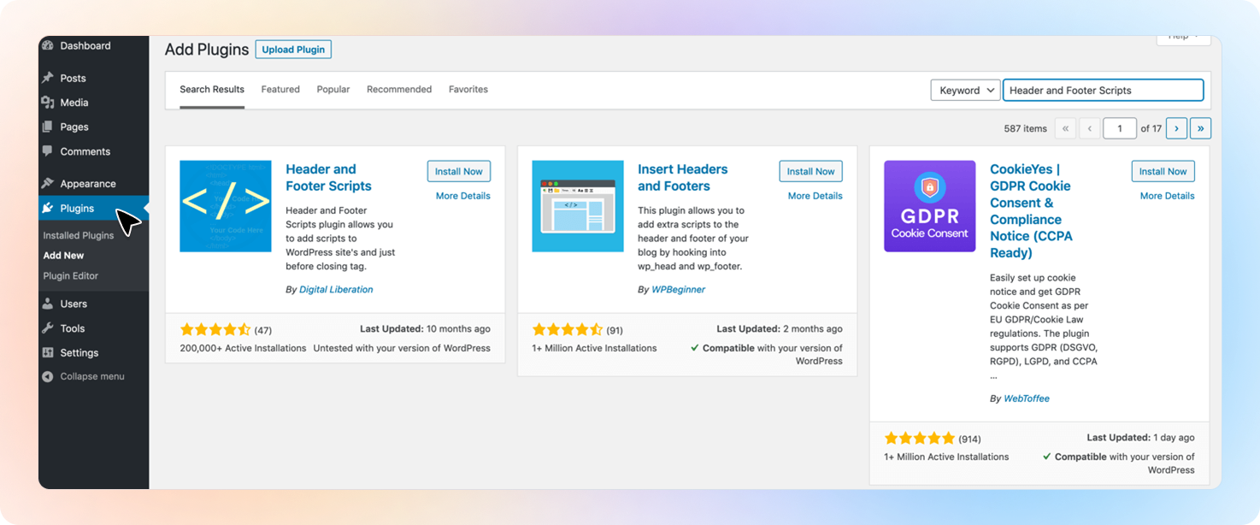Open the CookieYes GDPR plugin thumbnail
Screen dimensions: 1260x525
click(x=930, y=206)
